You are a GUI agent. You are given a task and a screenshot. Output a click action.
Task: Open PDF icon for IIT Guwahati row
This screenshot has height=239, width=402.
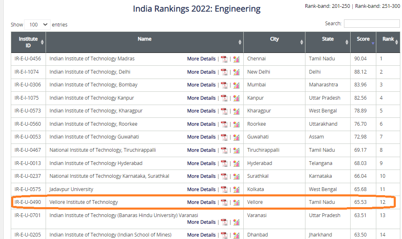(224, 137)
